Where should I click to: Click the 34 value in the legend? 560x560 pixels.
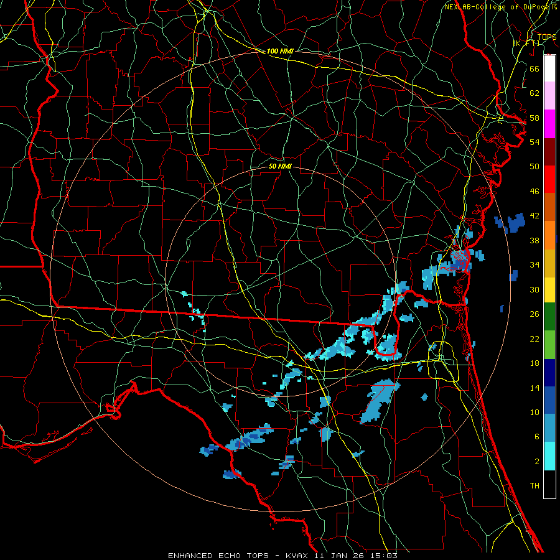tap(534, 265)
